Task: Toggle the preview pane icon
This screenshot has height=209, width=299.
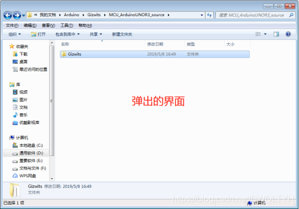Action: 276,34
